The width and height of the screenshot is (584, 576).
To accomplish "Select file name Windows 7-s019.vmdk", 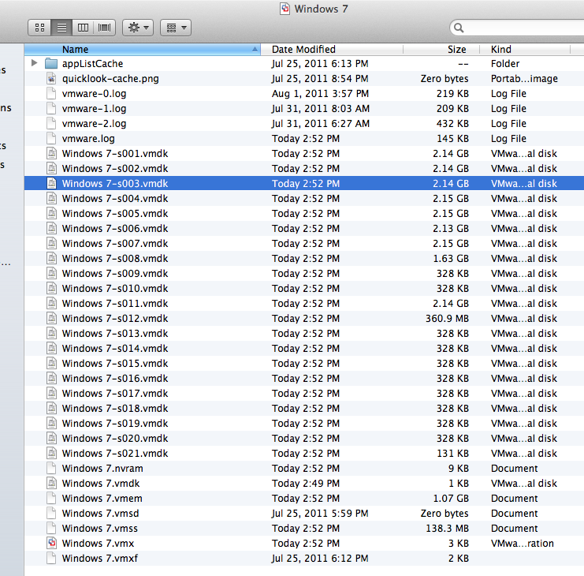I will 115,423.
